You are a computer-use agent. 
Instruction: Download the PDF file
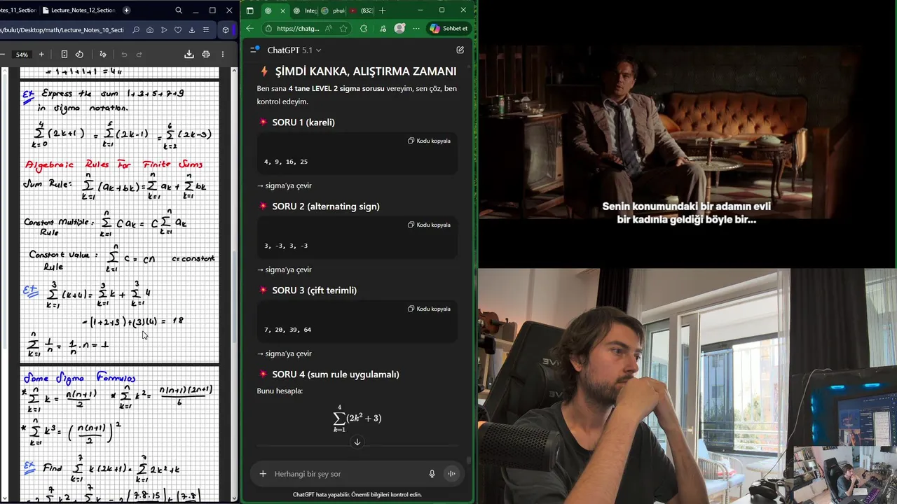click(189, 55)
